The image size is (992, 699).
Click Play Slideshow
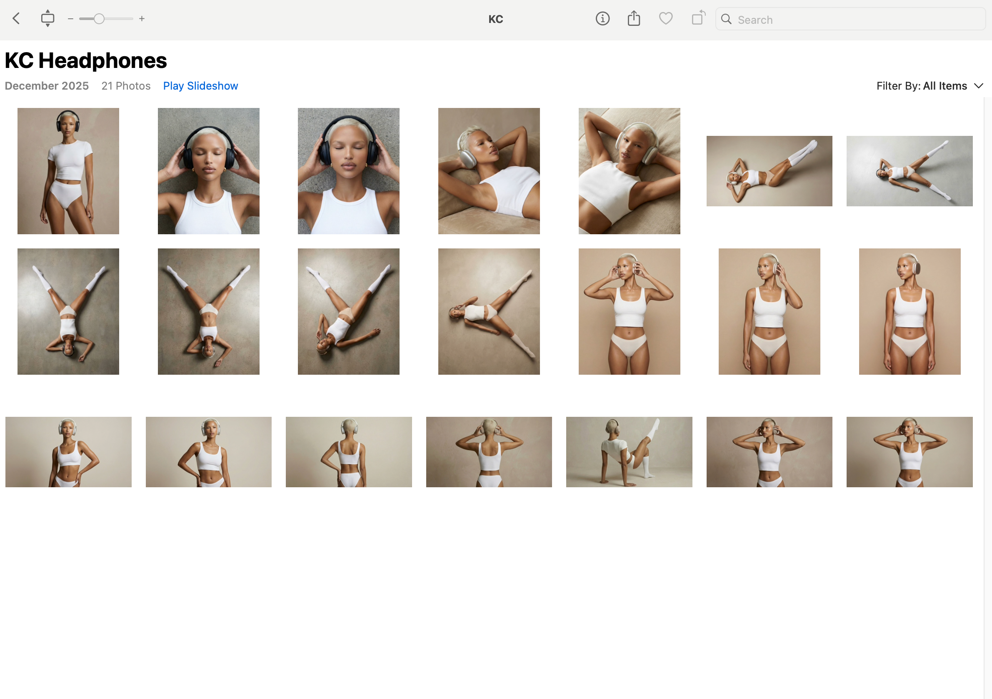[x=200, y=85]
